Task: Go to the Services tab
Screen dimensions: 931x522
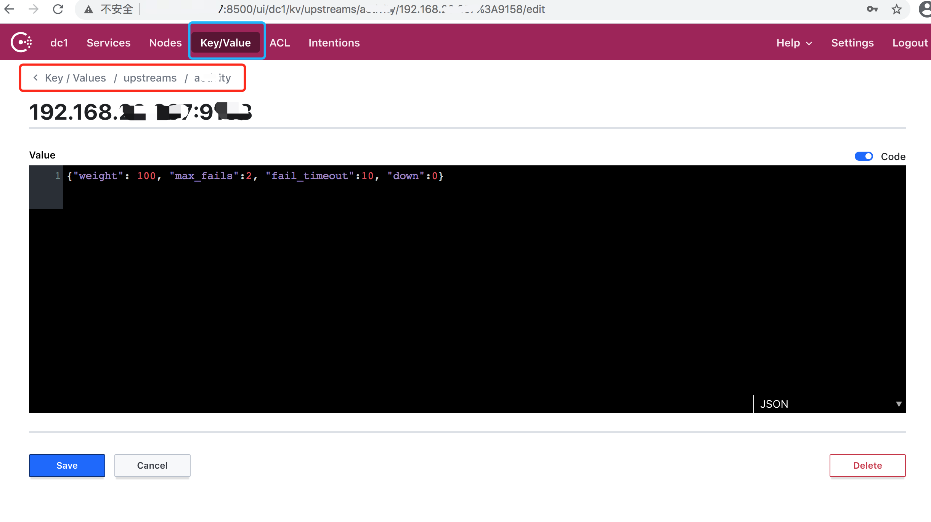Action: point(109,43)
